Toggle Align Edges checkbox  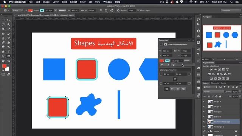[138, 10]
